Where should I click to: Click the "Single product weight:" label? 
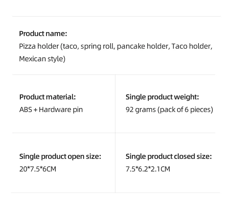coord(162,97)
